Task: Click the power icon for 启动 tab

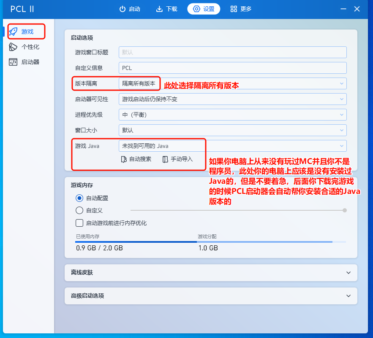Action: pos(123,9)
